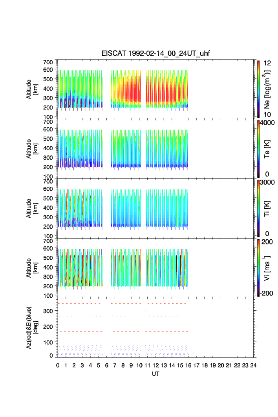Click the 600 altitude tick in the Ti panel
Screen dimensions: 278x417
48,189
